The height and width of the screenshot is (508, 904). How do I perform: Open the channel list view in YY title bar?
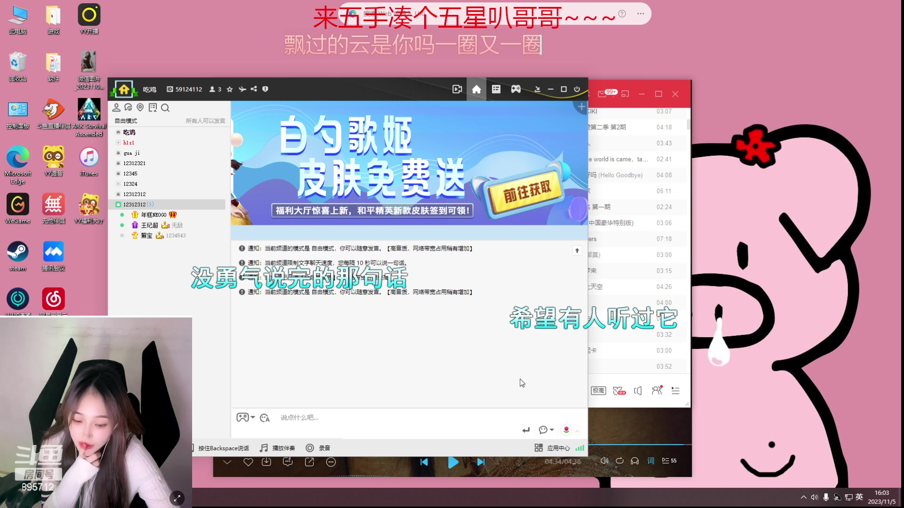point(496,89)
